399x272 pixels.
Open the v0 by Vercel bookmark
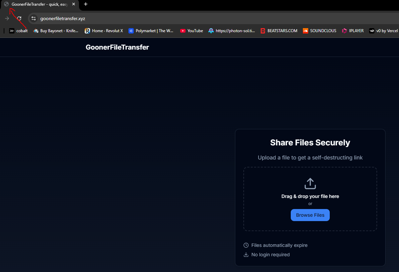click(x=384, y=31)
